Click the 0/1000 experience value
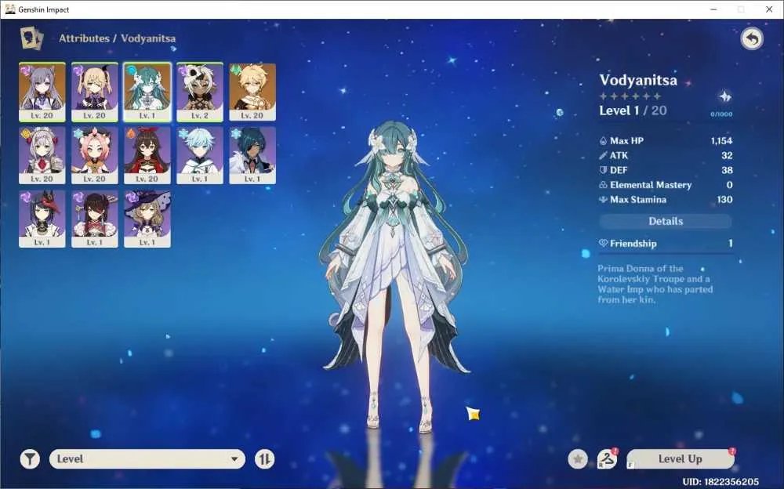 tap(721, 114)
